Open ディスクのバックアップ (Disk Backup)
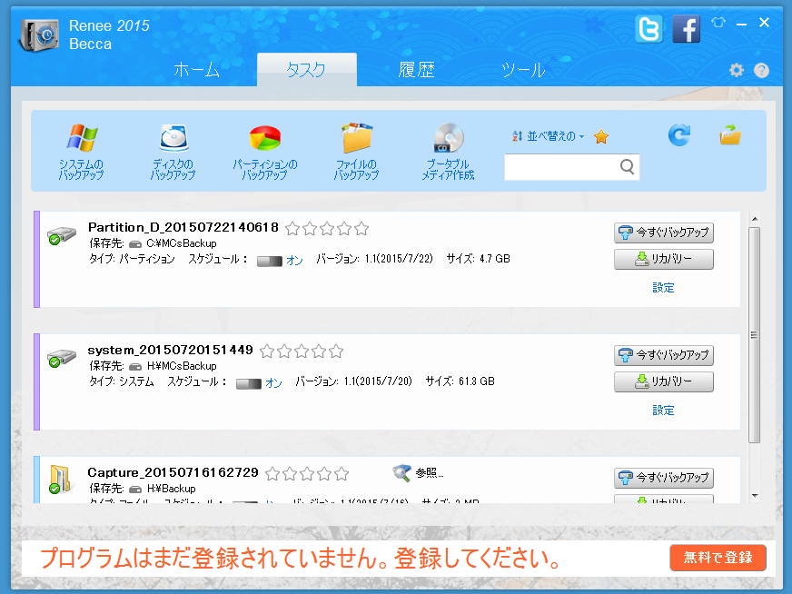 pyautogui.click(x=173, y=152)
